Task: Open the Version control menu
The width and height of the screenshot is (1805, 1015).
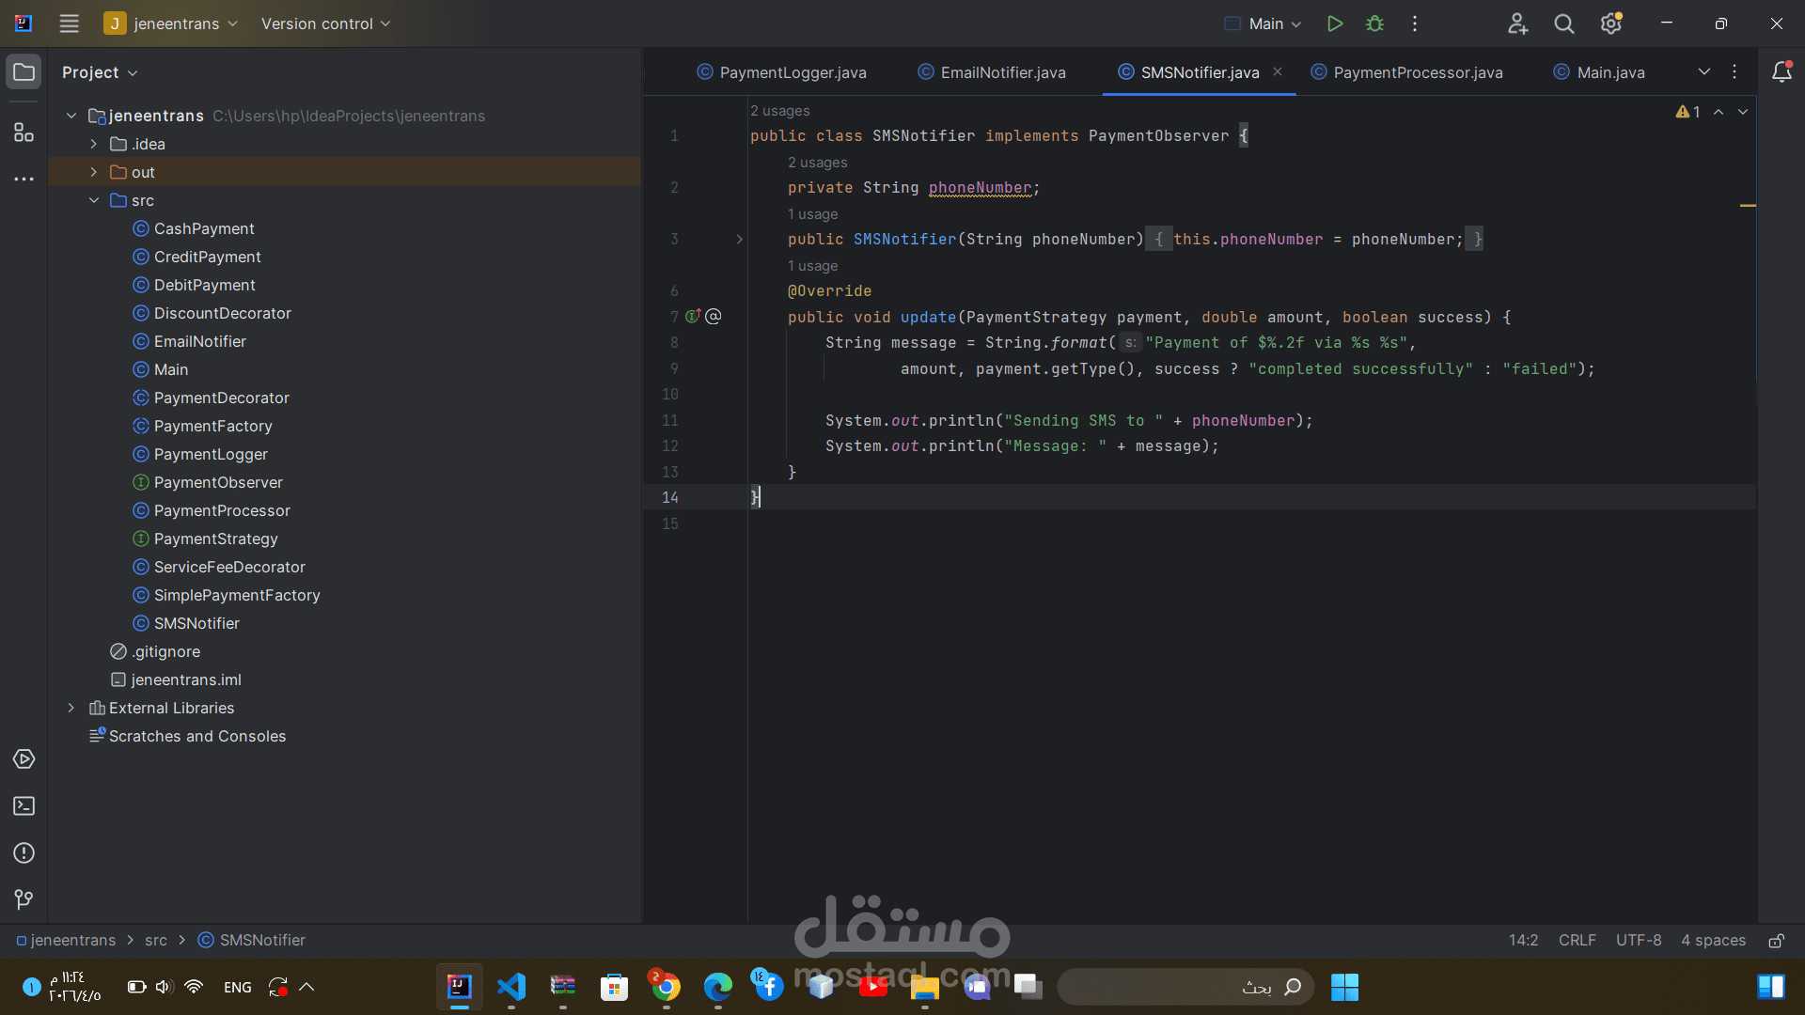Action: coord(325,23)
